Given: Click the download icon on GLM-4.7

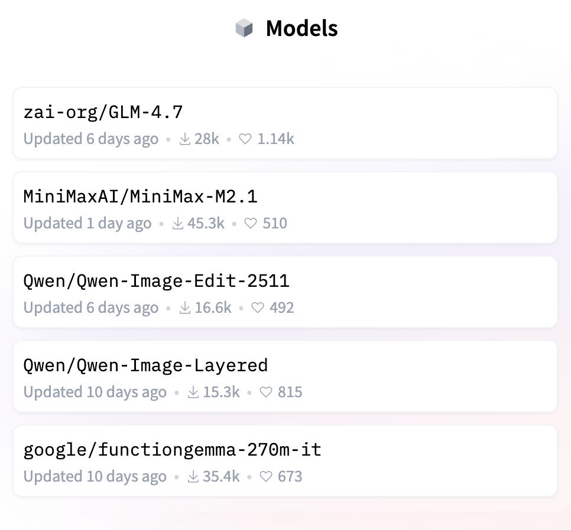Looking at the screenshot, I should coord(185,139).
